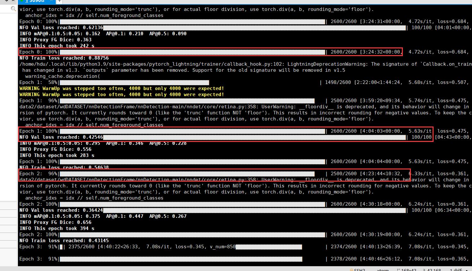Open a new terminal tab with plus button

(59, 1)
